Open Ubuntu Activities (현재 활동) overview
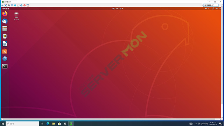 tap(6, 8)
